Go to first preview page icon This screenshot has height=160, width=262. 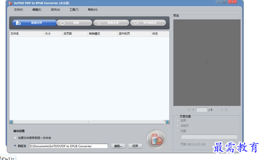(x=189, y=110)
